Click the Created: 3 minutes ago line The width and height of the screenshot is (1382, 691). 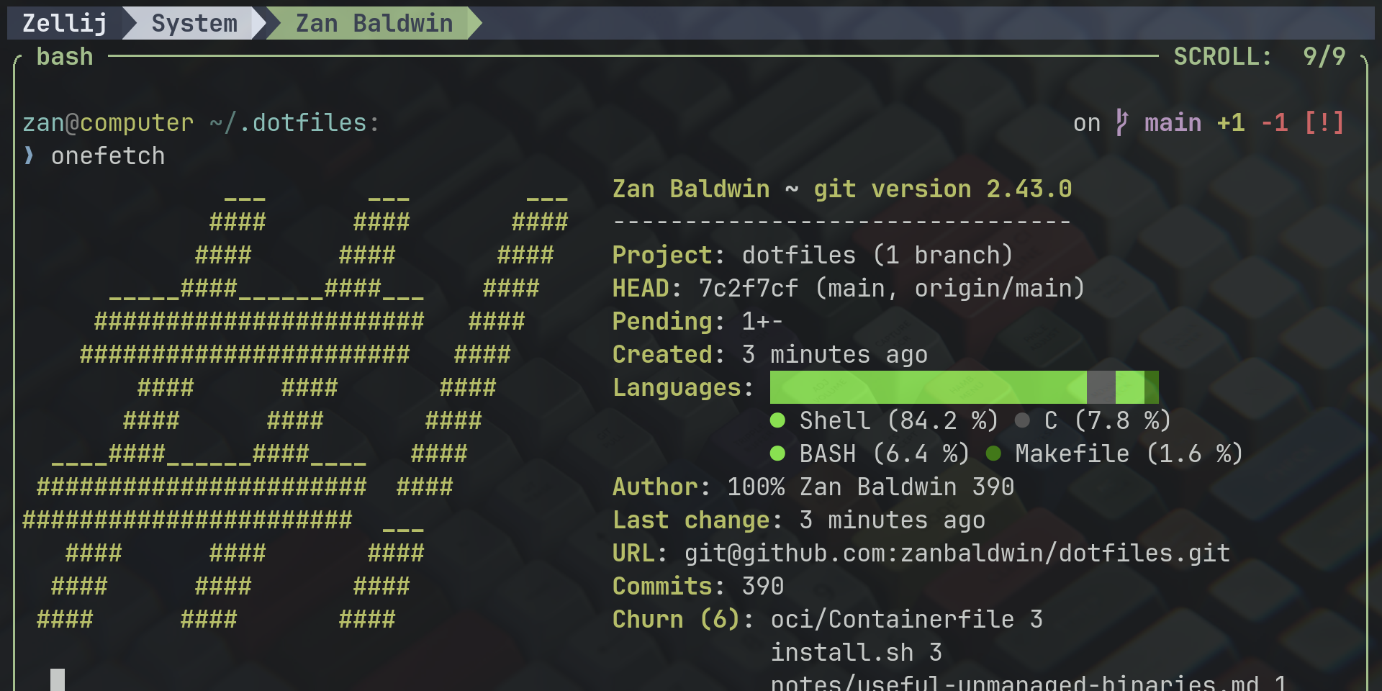769,354
